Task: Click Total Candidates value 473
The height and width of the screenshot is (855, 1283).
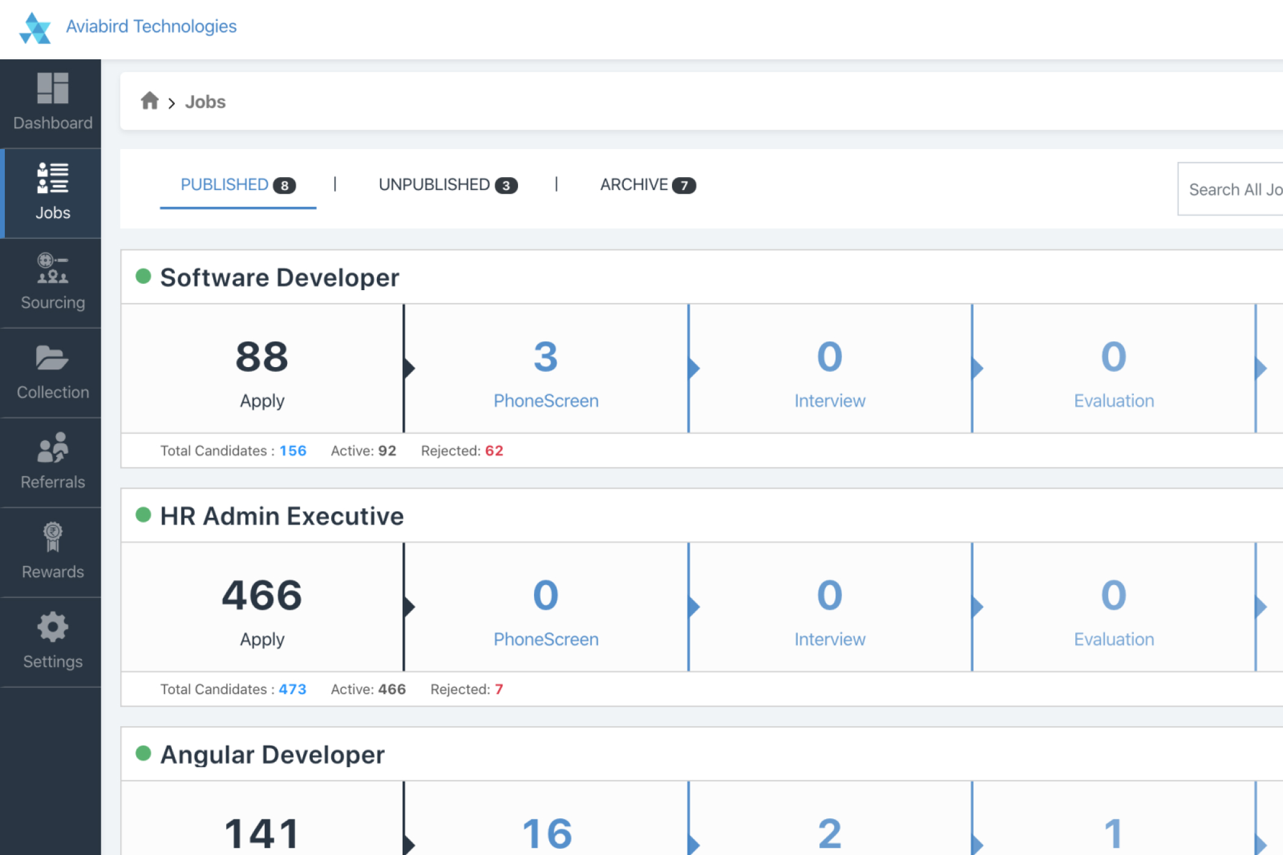Action: click(292, 689)
